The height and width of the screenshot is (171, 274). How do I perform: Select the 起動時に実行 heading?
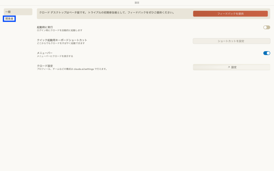45,27
